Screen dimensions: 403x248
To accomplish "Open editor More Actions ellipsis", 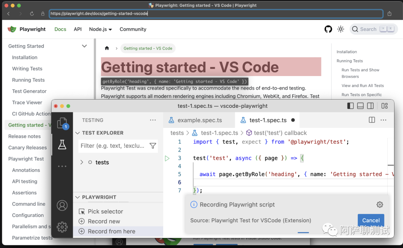I will tap(383, 120).
